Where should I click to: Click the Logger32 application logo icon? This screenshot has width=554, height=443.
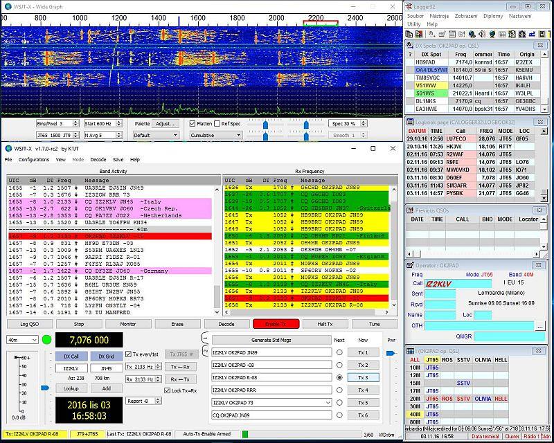409,6
